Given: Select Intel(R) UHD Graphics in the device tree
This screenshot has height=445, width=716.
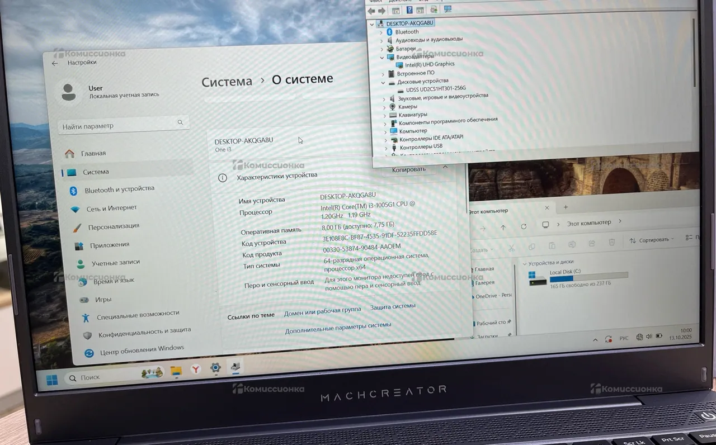Looking at the screenshot, I should pos(430,64).
